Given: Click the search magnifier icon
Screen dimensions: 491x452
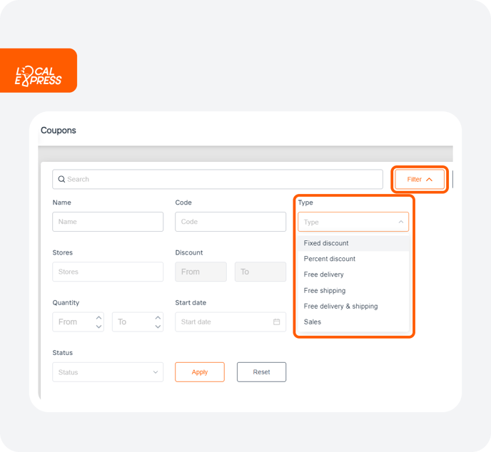Looking at the screenshot, I should coord(61,179).
